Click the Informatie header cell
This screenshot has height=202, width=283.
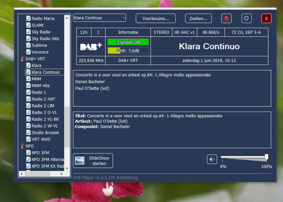coord(128,33)
